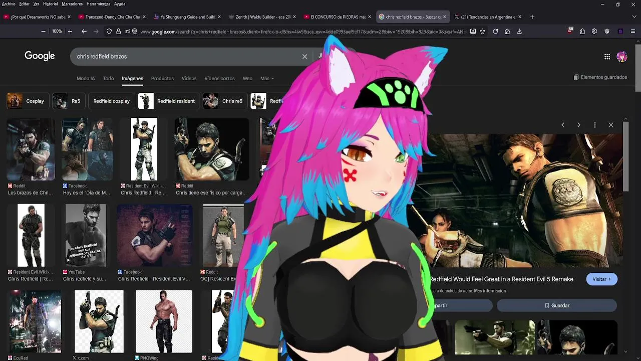Image resolution: width=641 pixels, height=361 pixels.
Task: Open the gear settings icon in the toolbar
Action: point(594,31)
